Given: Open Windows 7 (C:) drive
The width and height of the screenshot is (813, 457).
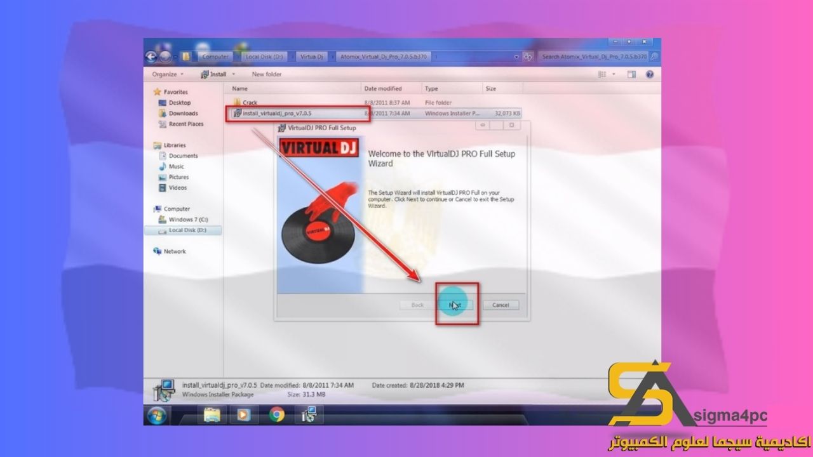Looking at the screenshot, I should point(188,220).
